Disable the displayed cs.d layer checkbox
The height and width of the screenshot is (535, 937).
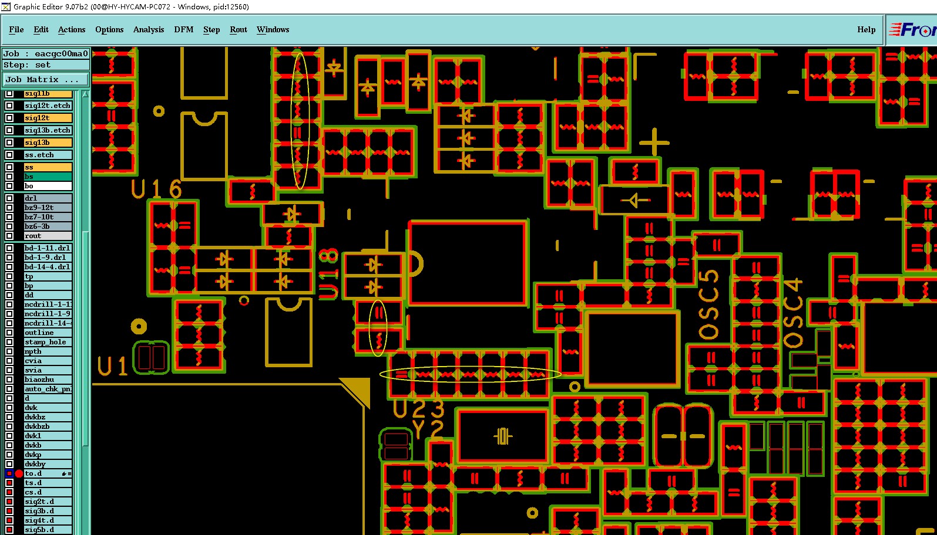pyautogui.click(x=9, y=492)
